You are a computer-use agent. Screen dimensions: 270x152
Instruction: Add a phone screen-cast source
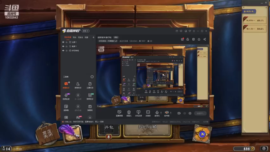(x=138, y=113)
